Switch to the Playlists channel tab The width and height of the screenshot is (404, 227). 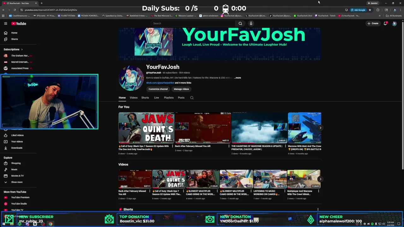tap(169, 98)
